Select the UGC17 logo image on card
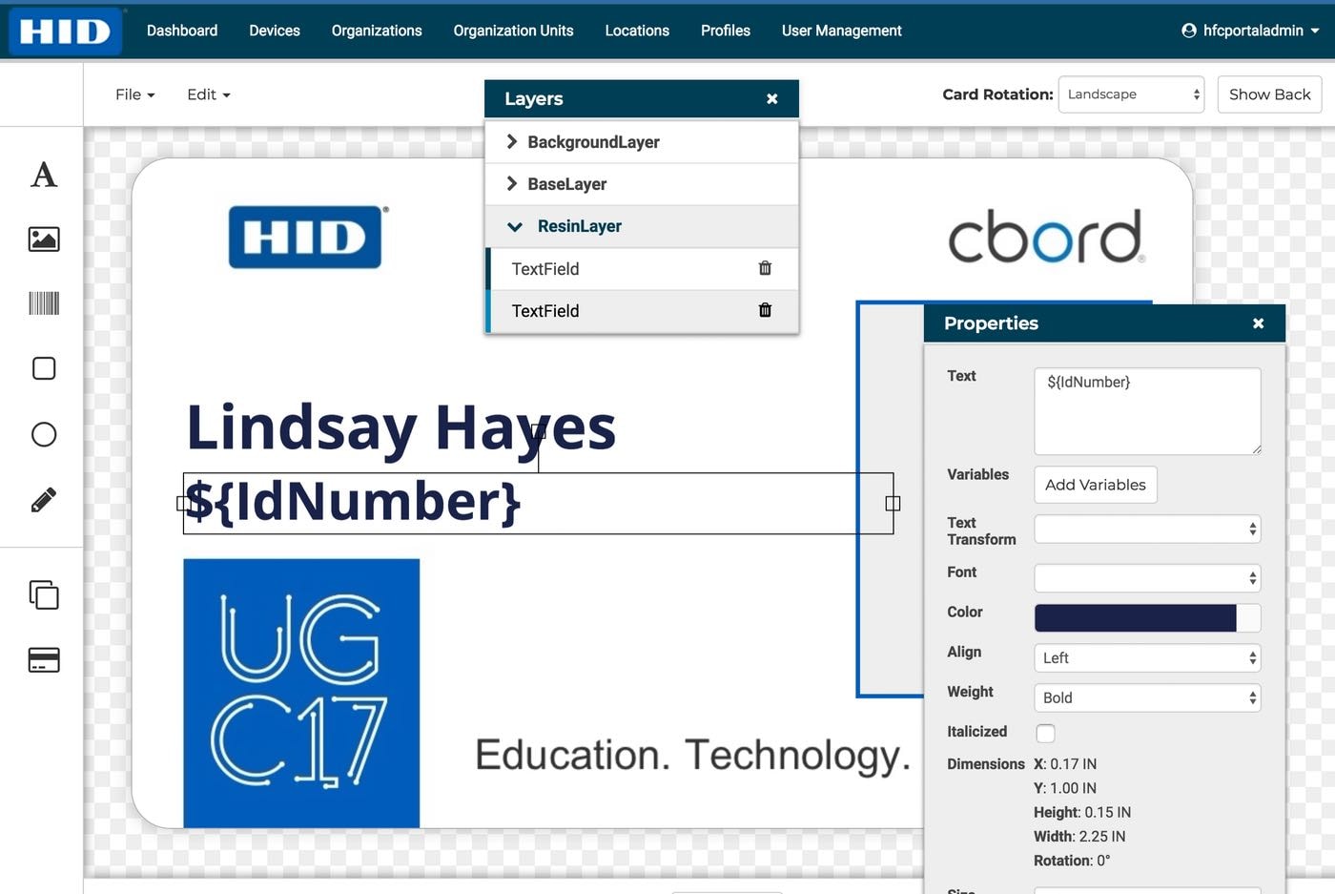The height and width of the screenshot is (894, 1335). coord(301,693)
